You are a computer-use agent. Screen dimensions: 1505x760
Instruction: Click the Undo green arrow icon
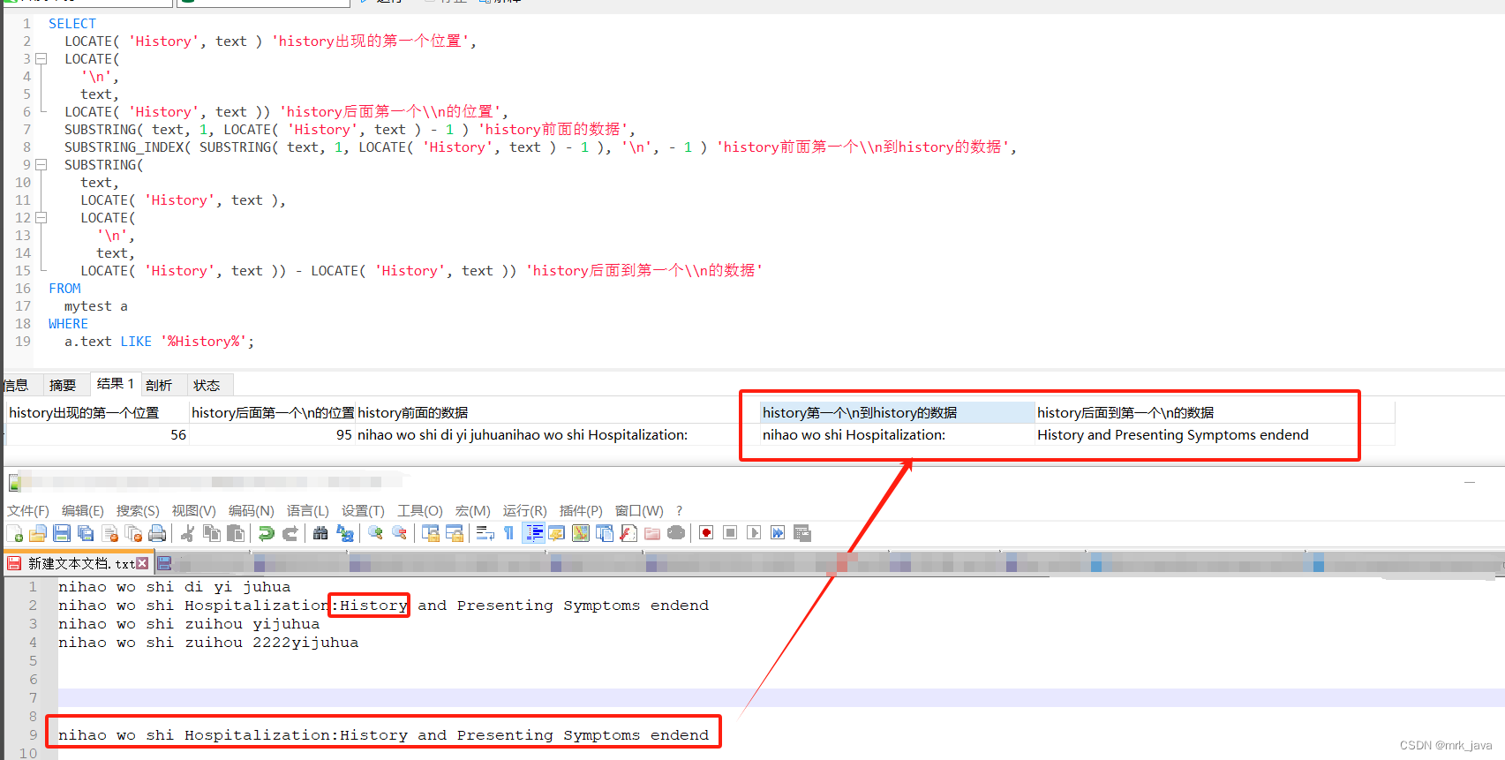click(266, 533)
